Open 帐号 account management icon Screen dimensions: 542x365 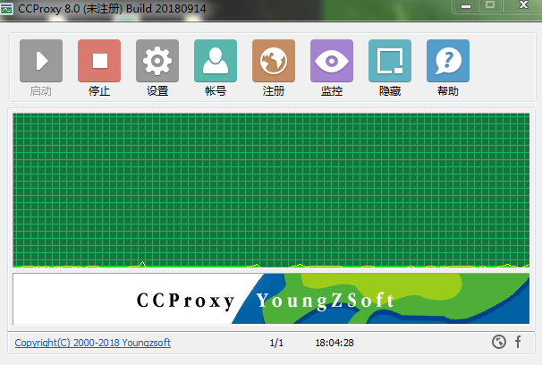pyautogui.click(x=216, y=61)
